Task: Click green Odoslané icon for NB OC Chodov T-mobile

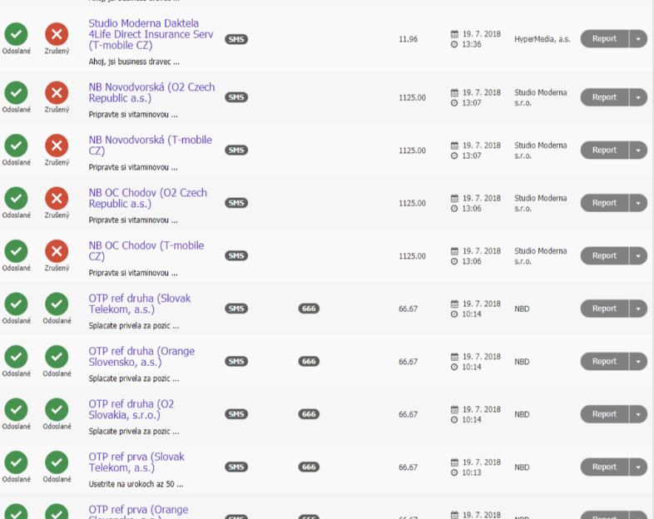Action: point(17,251)
